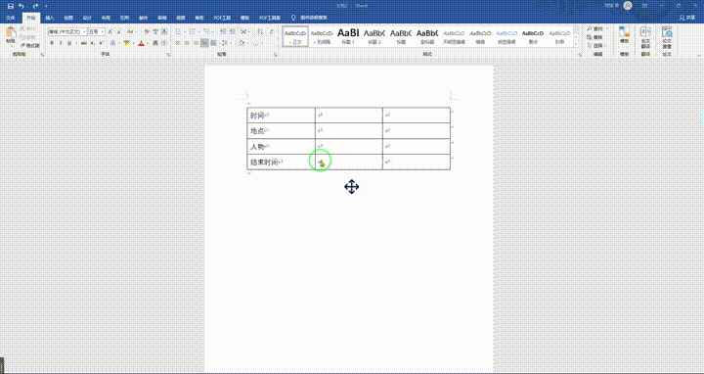Toggle subscript formatting
This screenshot has width=704, height=374.
pos(92,43)
